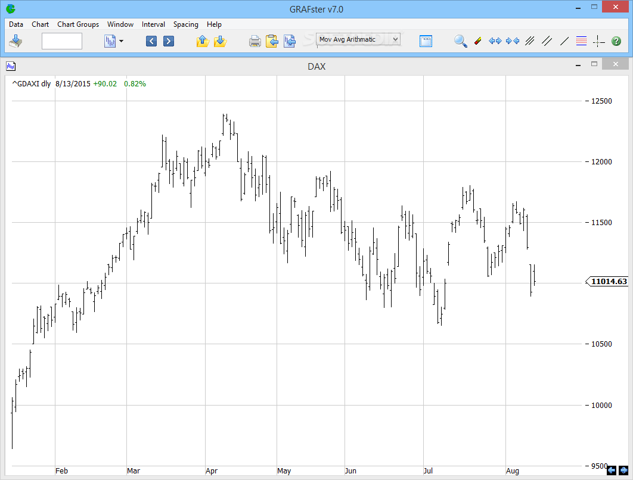This screenshot has height=480, width=633.
Task: Open the Help menu
Action: [x=215, y=24]
